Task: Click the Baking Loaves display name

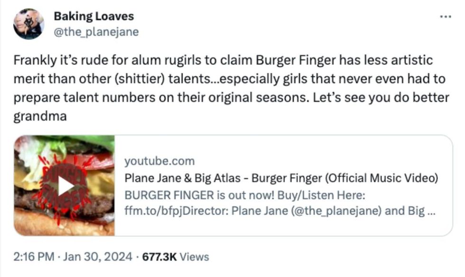Action: (94, 15)
